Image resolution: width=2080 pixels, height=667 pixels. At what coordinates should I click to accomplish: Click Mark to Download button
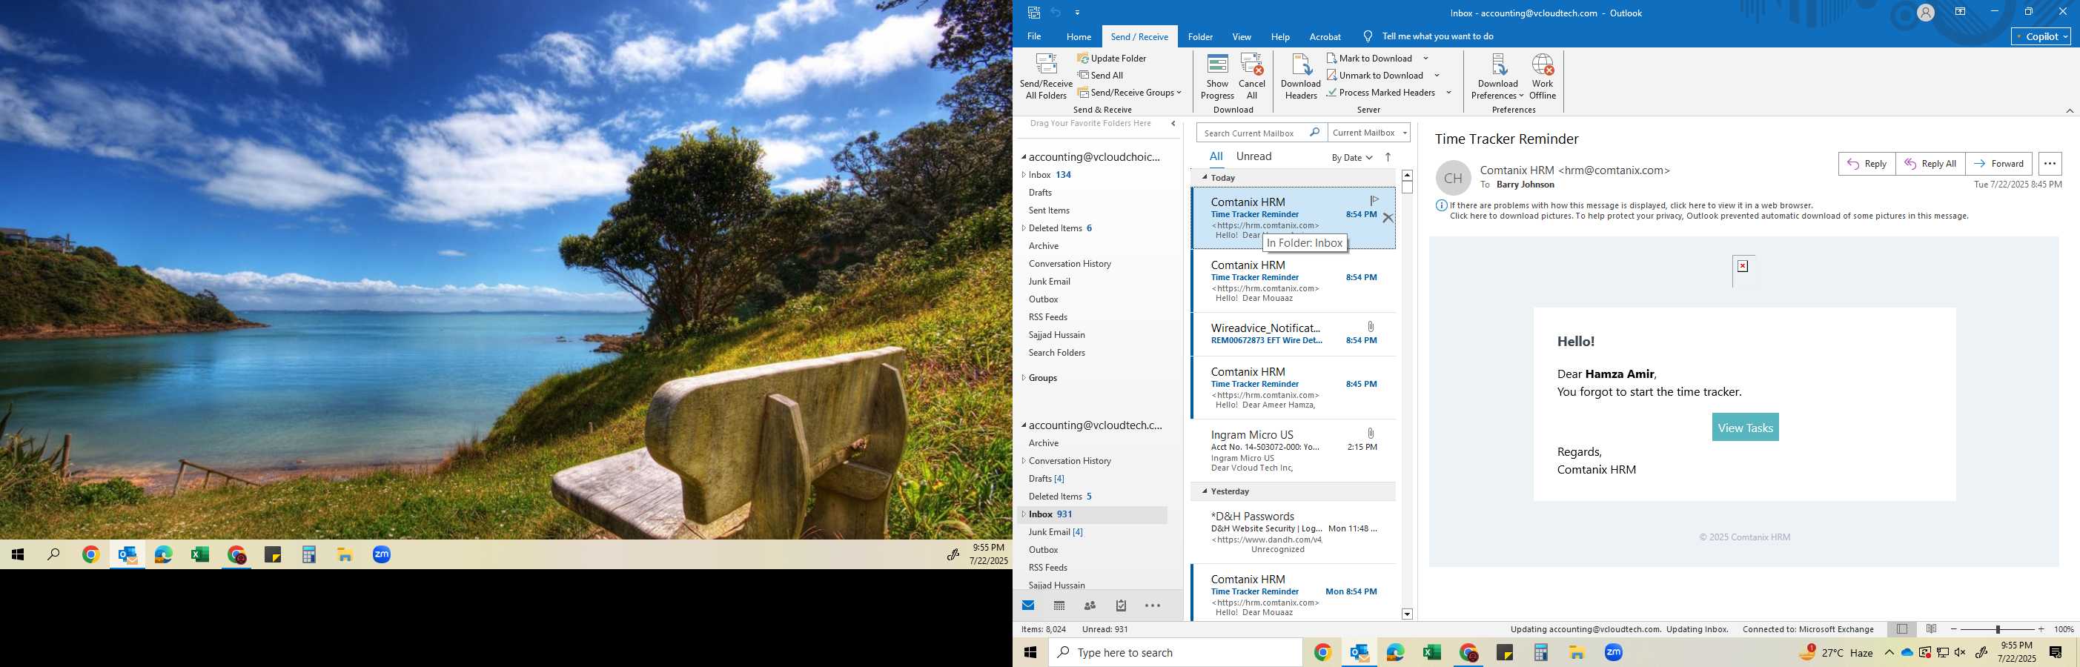[x=1369, y=58]
